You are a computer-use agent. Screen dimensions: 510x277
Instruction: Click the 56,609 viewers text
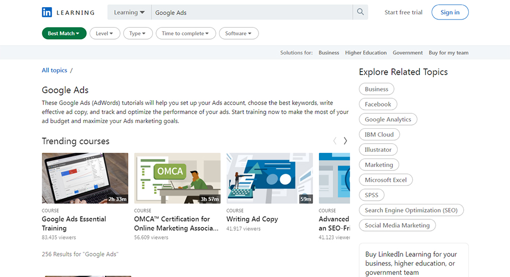[151, 238]
